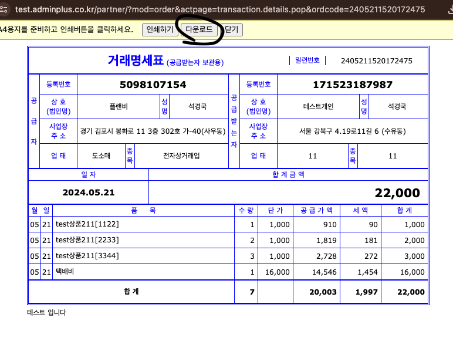Click supplier registration number 5098107154

point(153,85)
